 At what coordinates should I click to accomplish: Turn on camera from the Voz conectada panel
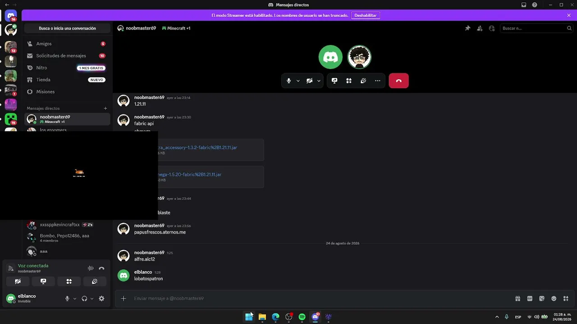[x=18, y=281]
